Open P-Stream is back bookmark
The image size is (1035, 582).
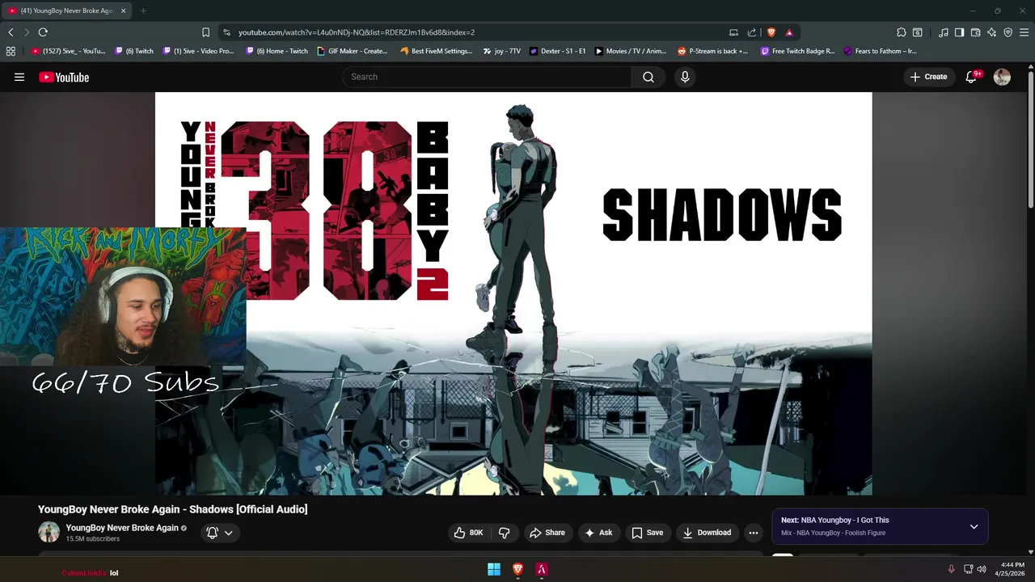(713, 51)
